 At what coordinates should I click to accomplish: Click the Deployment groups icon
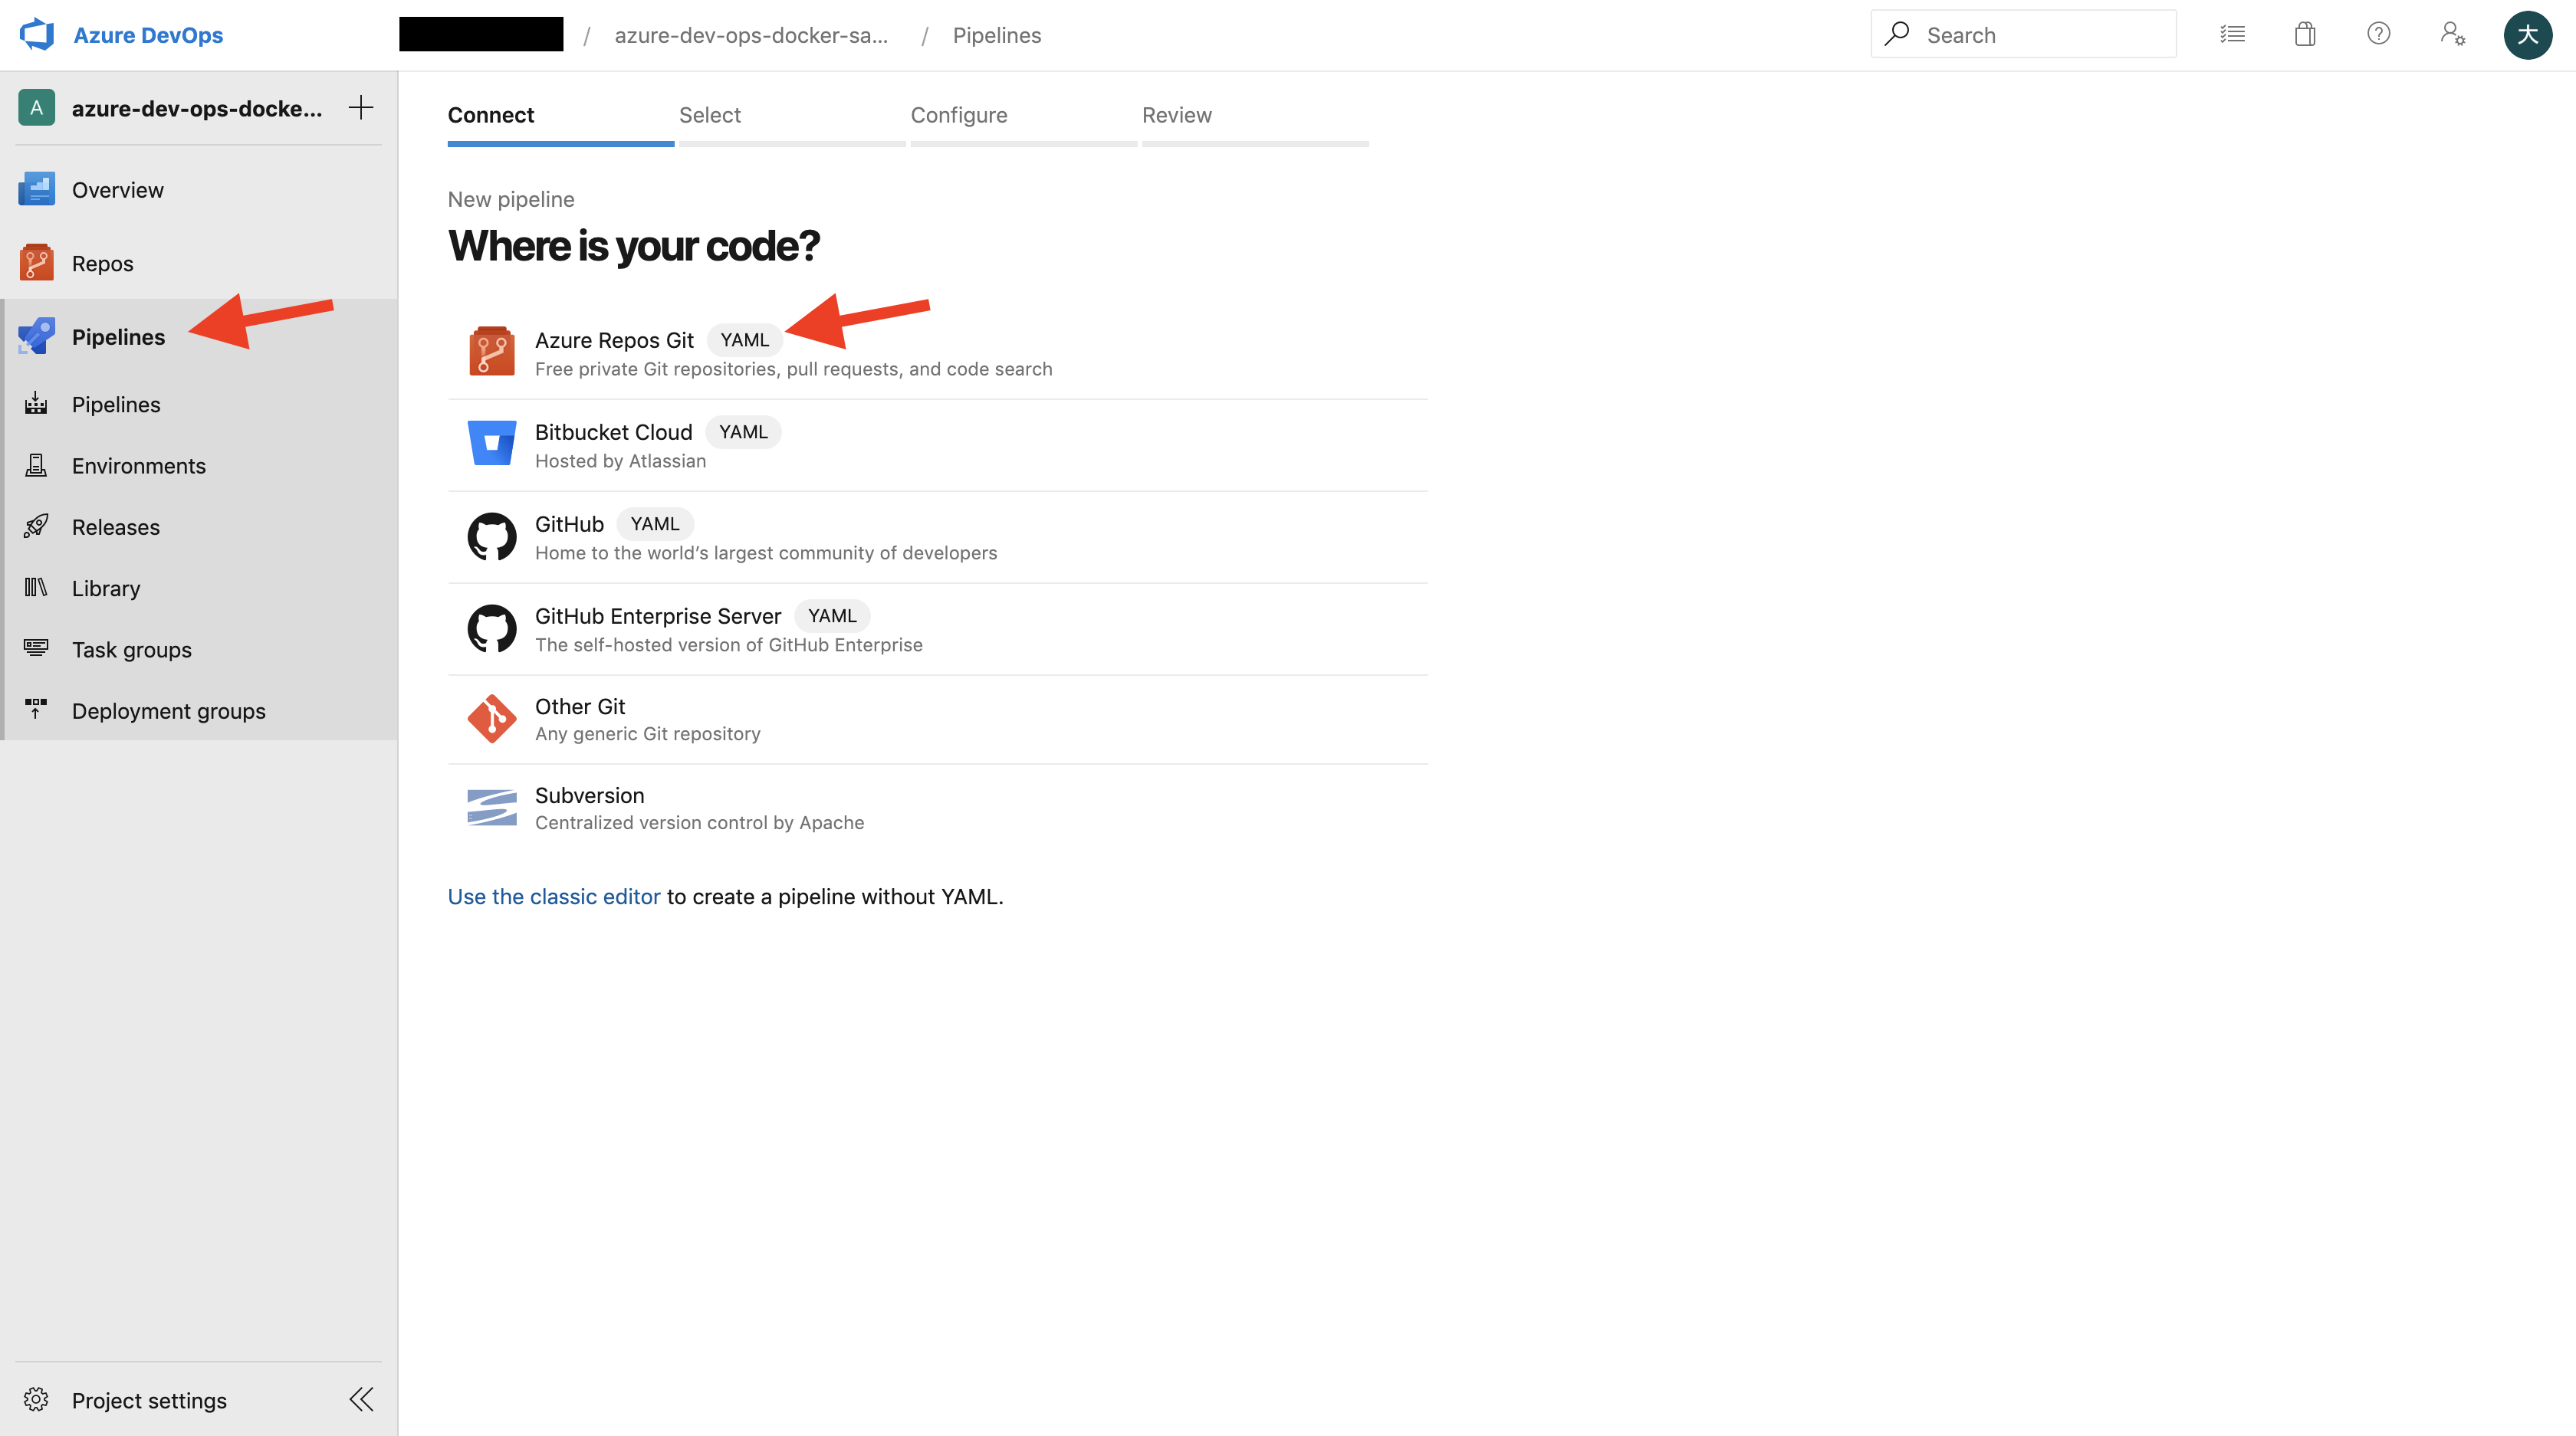(36, 710)
